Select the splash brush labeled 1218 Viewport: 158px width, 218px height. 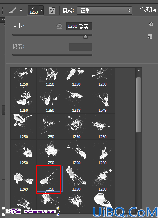click(76, 100)
